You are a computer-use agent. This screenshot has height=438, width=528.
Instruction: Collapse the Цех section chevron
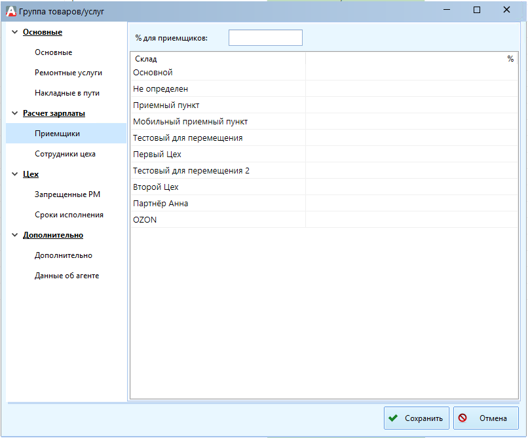tap(14, 174)
